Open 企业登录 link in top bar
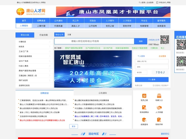 point(150,3)
